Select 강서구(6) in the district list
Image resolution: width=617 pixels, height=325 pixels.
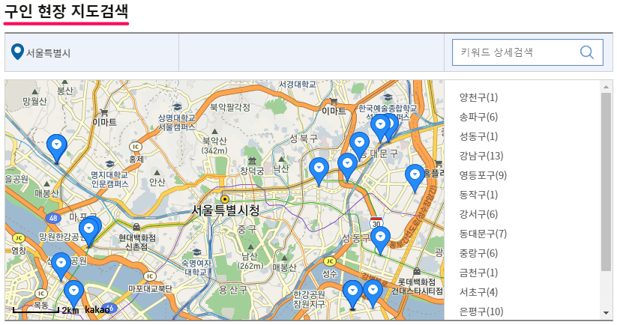tap(478, 214)
